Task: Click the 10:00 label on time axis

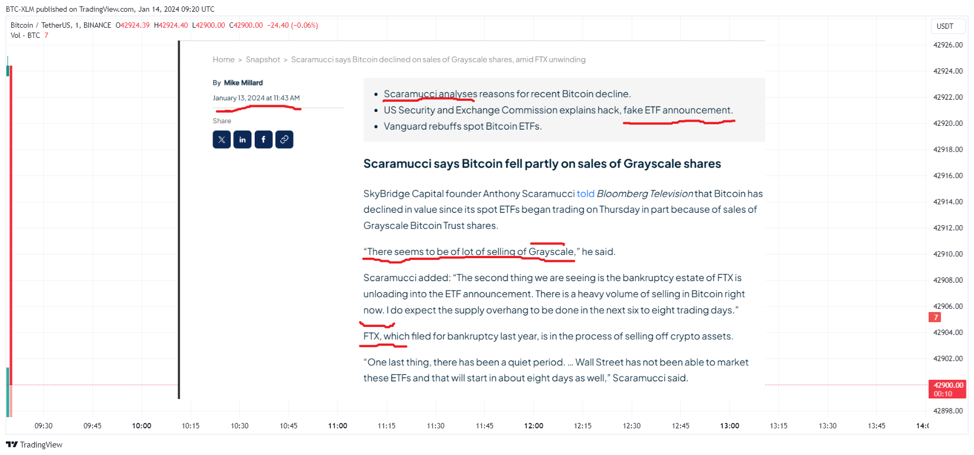Action: pos(142,426)
